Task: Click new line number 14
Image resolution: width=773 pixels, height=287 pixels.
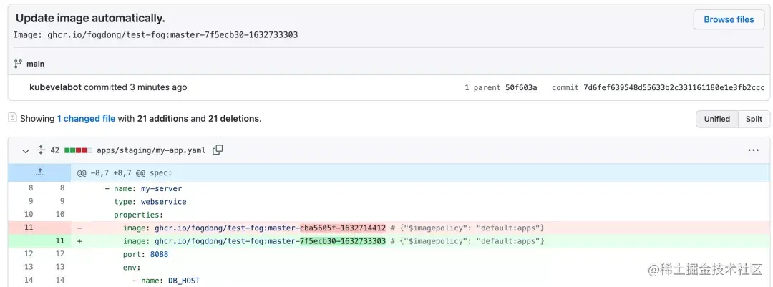Action: click(60, 281)
